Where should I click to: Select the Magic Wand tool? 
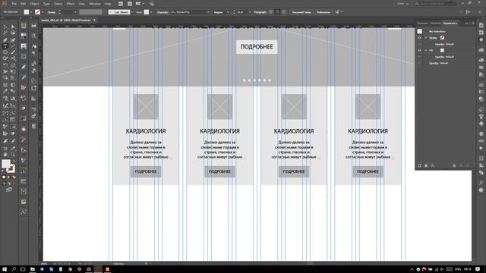[5, 33]
